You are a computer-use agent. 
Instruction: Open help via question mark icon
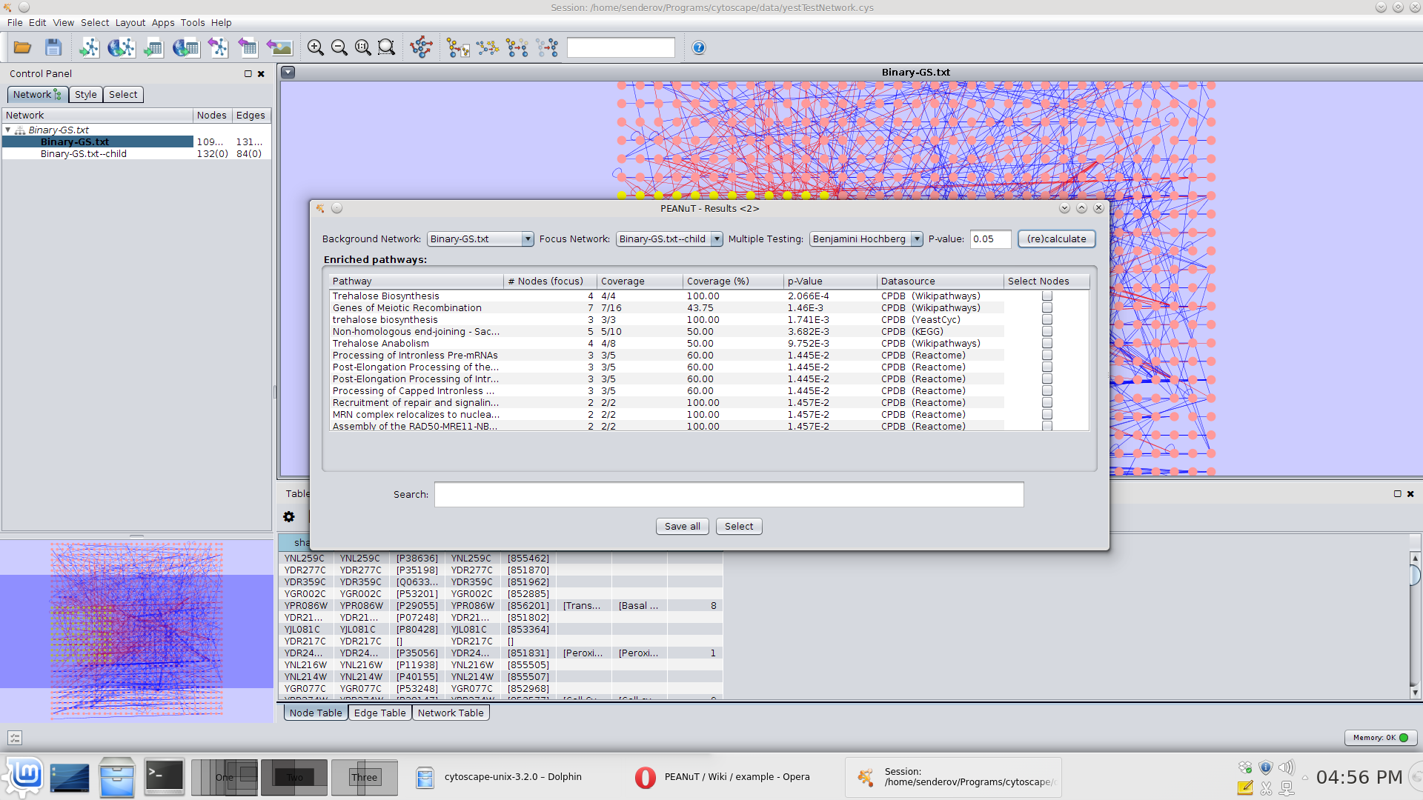point(699,47)
